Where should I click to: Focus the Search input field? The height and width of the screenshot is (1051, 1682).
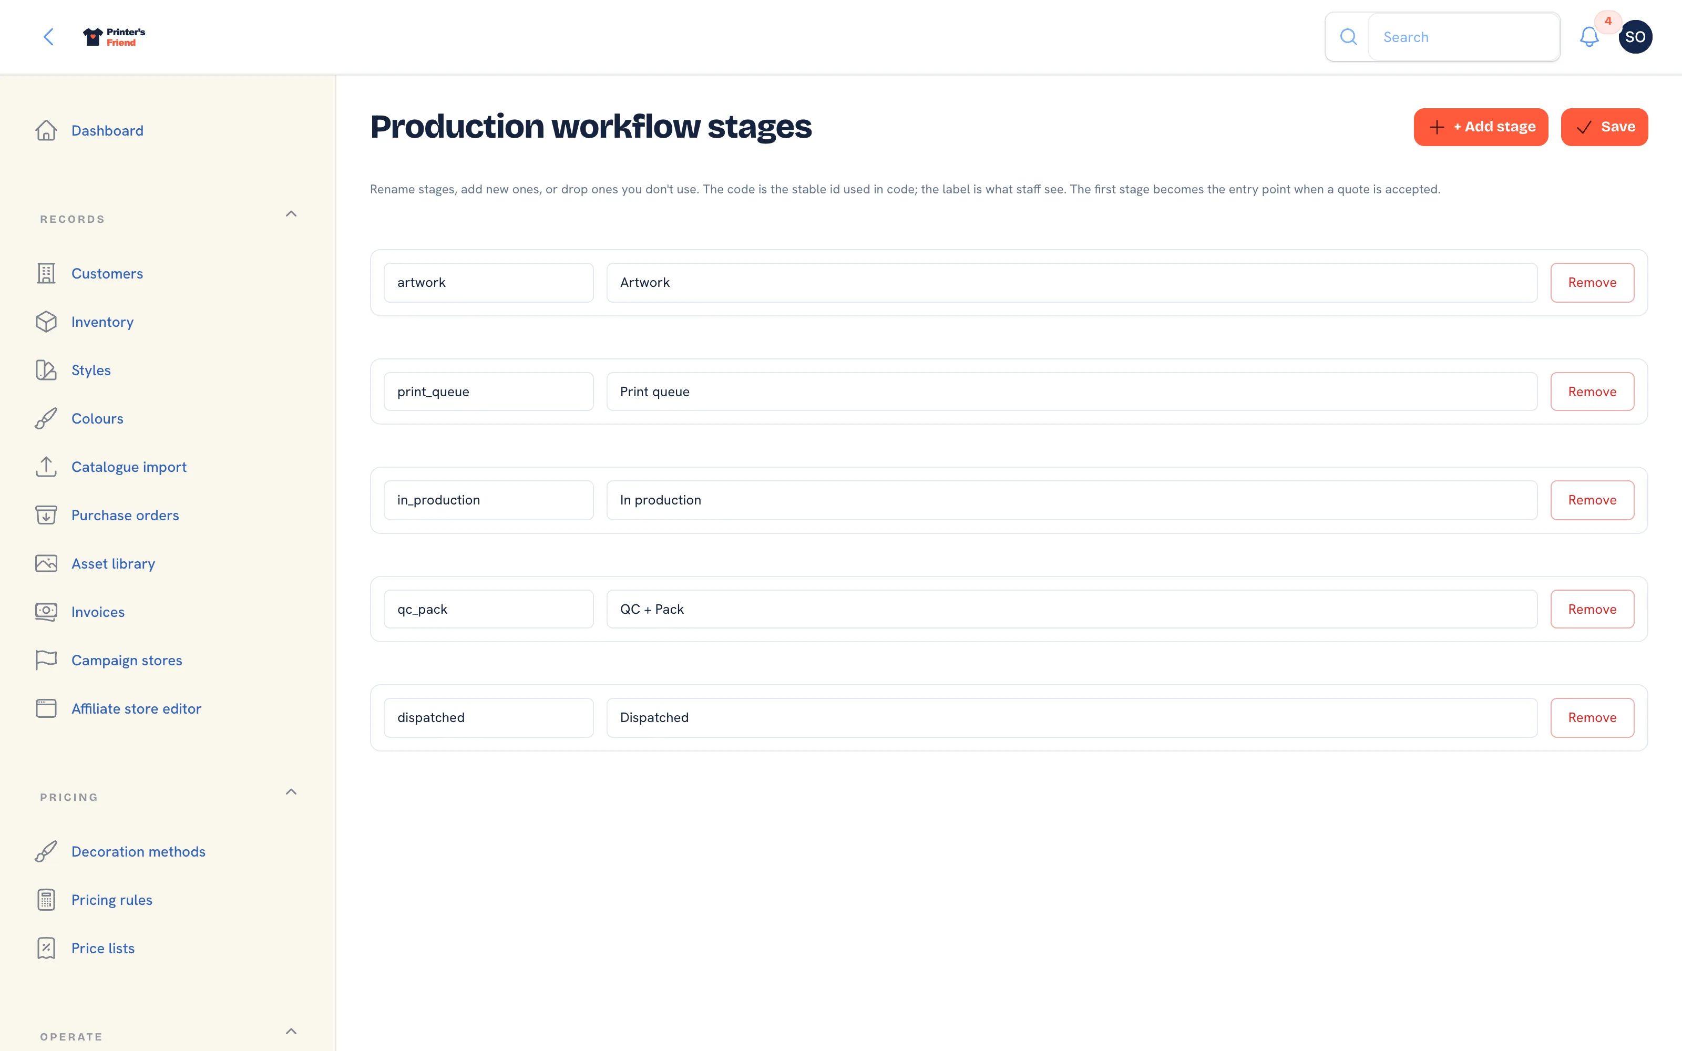pos(1464,37)
